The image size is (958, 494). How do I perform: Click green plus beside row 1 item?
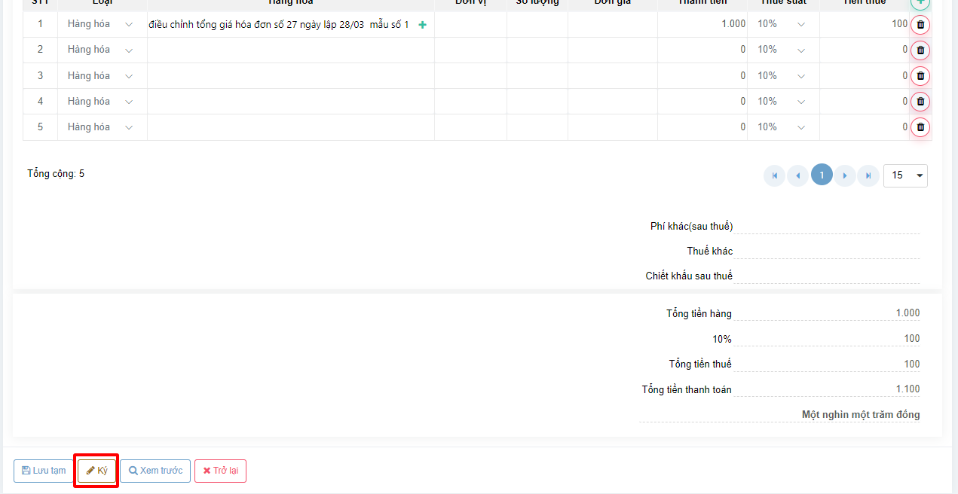(x=422, y=25)
